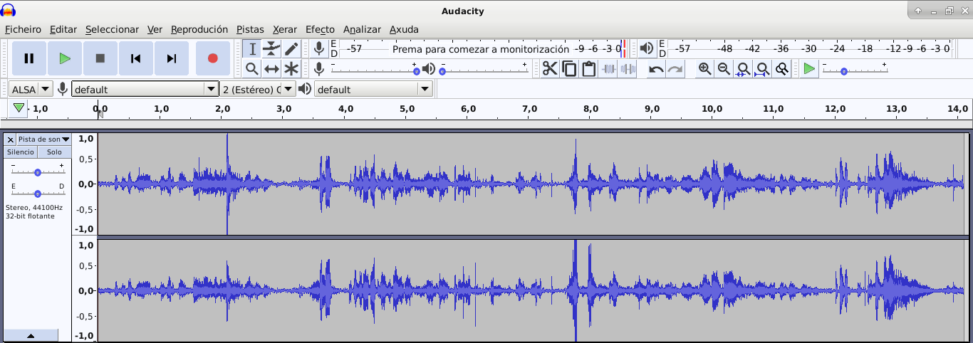Image resolution: width=973 pixels, height=343 pixels.
Task: Adjust the recording volume slider
Action: tap(374, 69)
